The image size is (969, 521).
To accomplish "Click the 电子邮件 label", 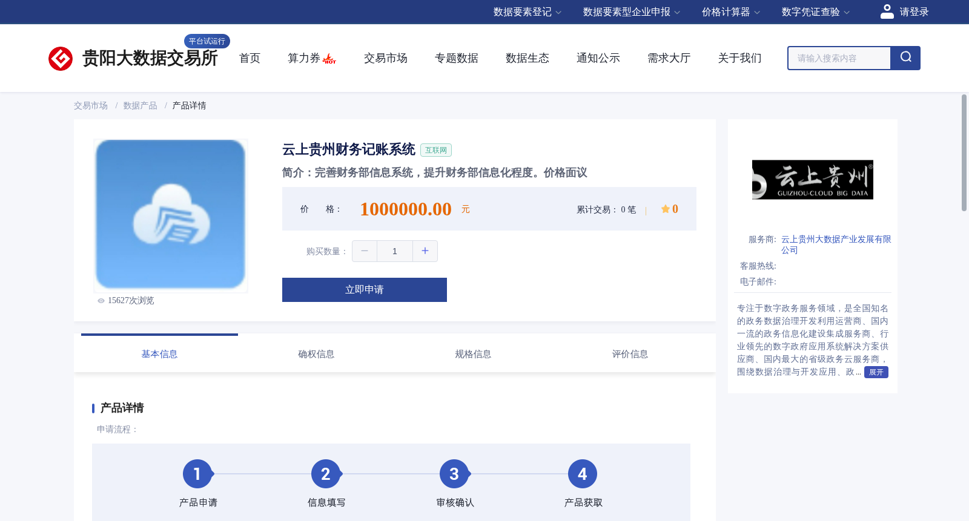I will pos(758,282).
